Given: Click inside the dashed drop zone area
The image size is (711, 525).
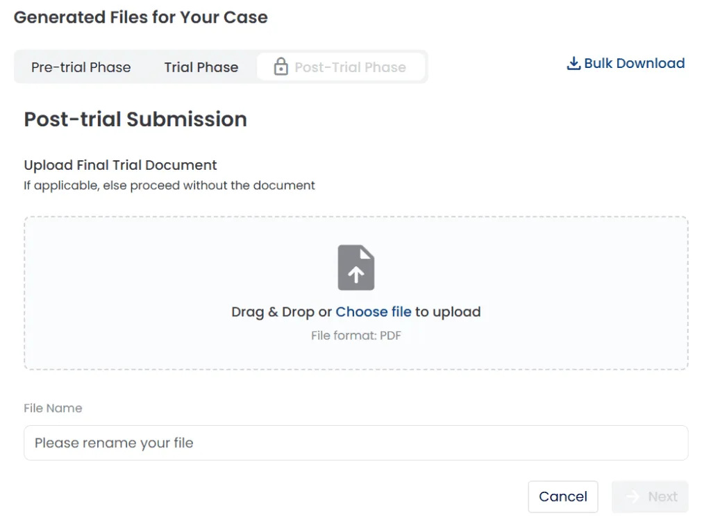Looking at the screenshot, I should coord(356,293).
